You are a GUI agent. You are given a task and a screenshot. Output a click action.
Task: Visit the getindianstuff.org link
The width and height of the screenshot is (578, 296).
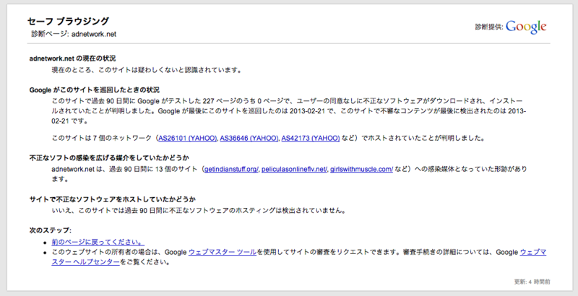(x=231, y=170)
